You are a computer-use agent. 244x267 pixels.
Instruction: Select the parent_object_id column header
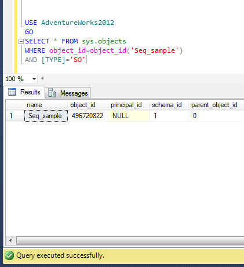point(216,105)
